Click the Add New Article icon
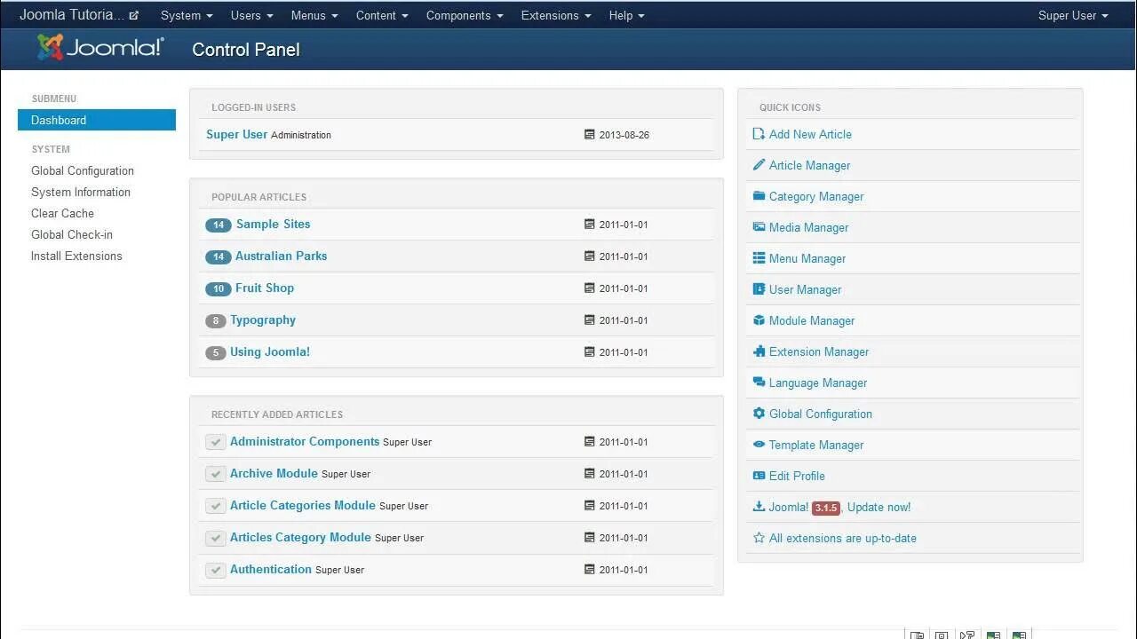This screenshot has height=639, width=1137. 758,134
